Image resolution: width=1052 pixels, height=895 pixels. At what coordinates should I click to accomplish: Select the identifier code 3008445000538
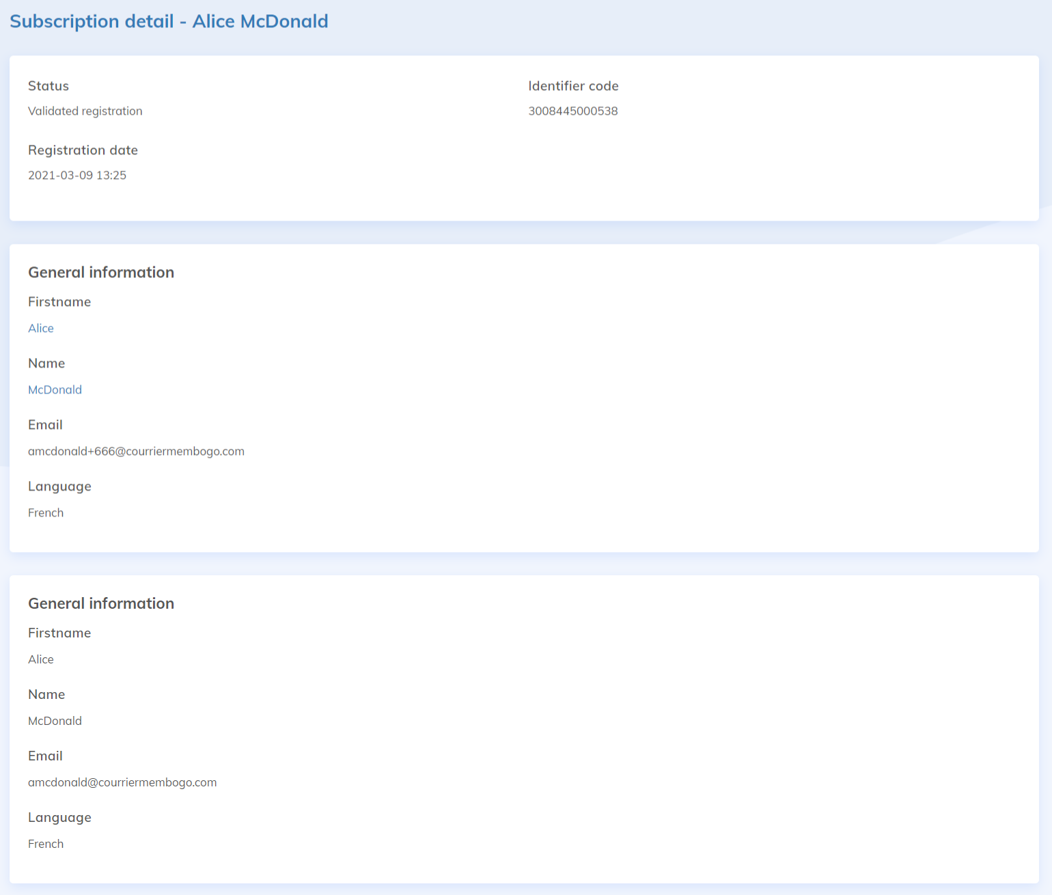tap(573, 111)
